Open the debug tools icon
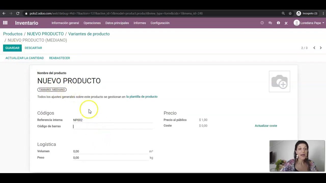326x183 pixels. (286, 23)
